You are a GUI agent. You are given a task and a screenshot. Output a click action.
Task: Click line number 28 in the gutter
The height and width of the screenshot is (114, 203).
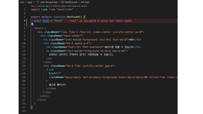[24, 111]
